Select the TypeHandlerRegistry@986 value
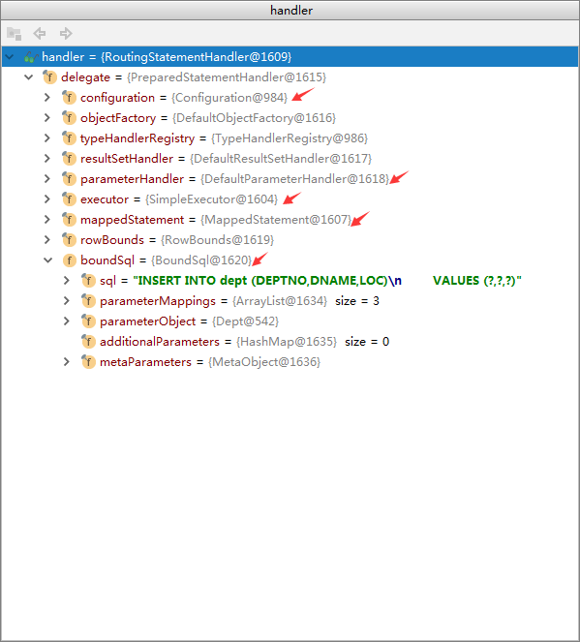580x642 pixels. (290, 138)
